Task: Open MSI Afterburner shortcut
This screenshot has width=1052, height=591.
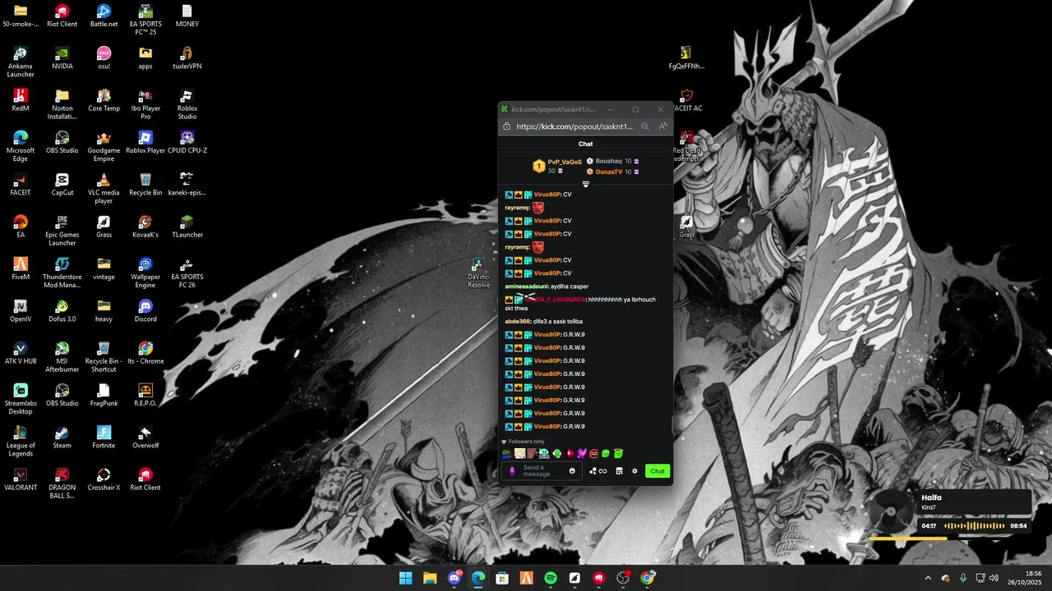Action: point(62,357)
